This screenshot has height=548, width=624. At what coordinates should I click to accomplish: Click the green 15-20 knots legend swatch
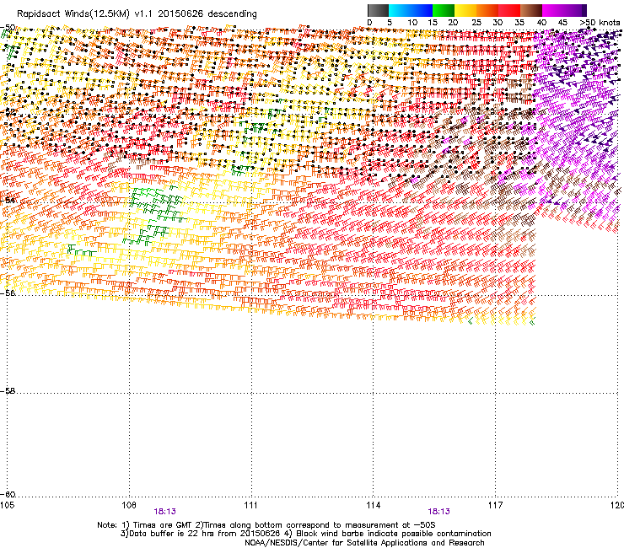(x=444, y=10)
